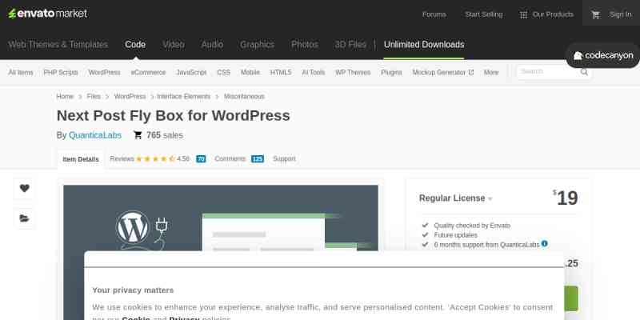The image size is (640, 320).
Task: Select Web Themes & Templates menu
Action: (x=58, y=45)
